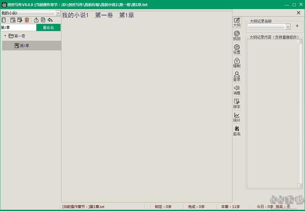The height and width of the screenshot is (211, 305).
Task: Open the 大纲 outline panel
Action: pos(237,22)
